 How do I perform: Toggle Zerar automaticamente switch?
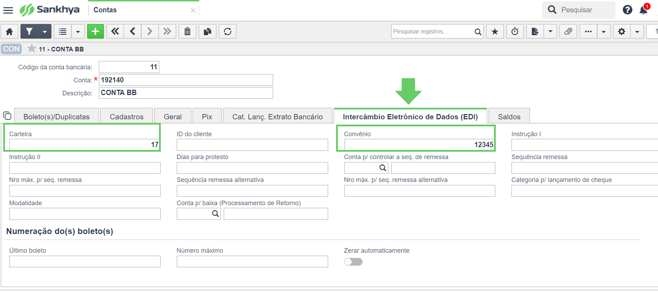point(353,262)
